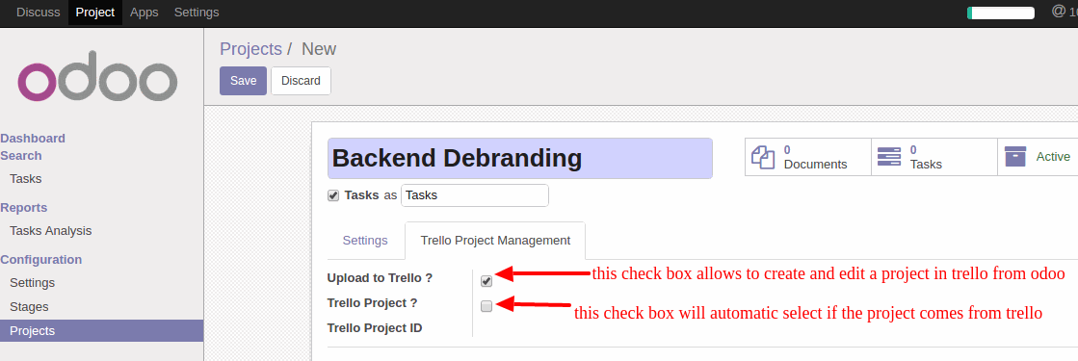This screenshot has height=361, width=1078.
Task: Go back via Projects breadcrumb link
Action: pyautogui.click(x=250, y=49)
